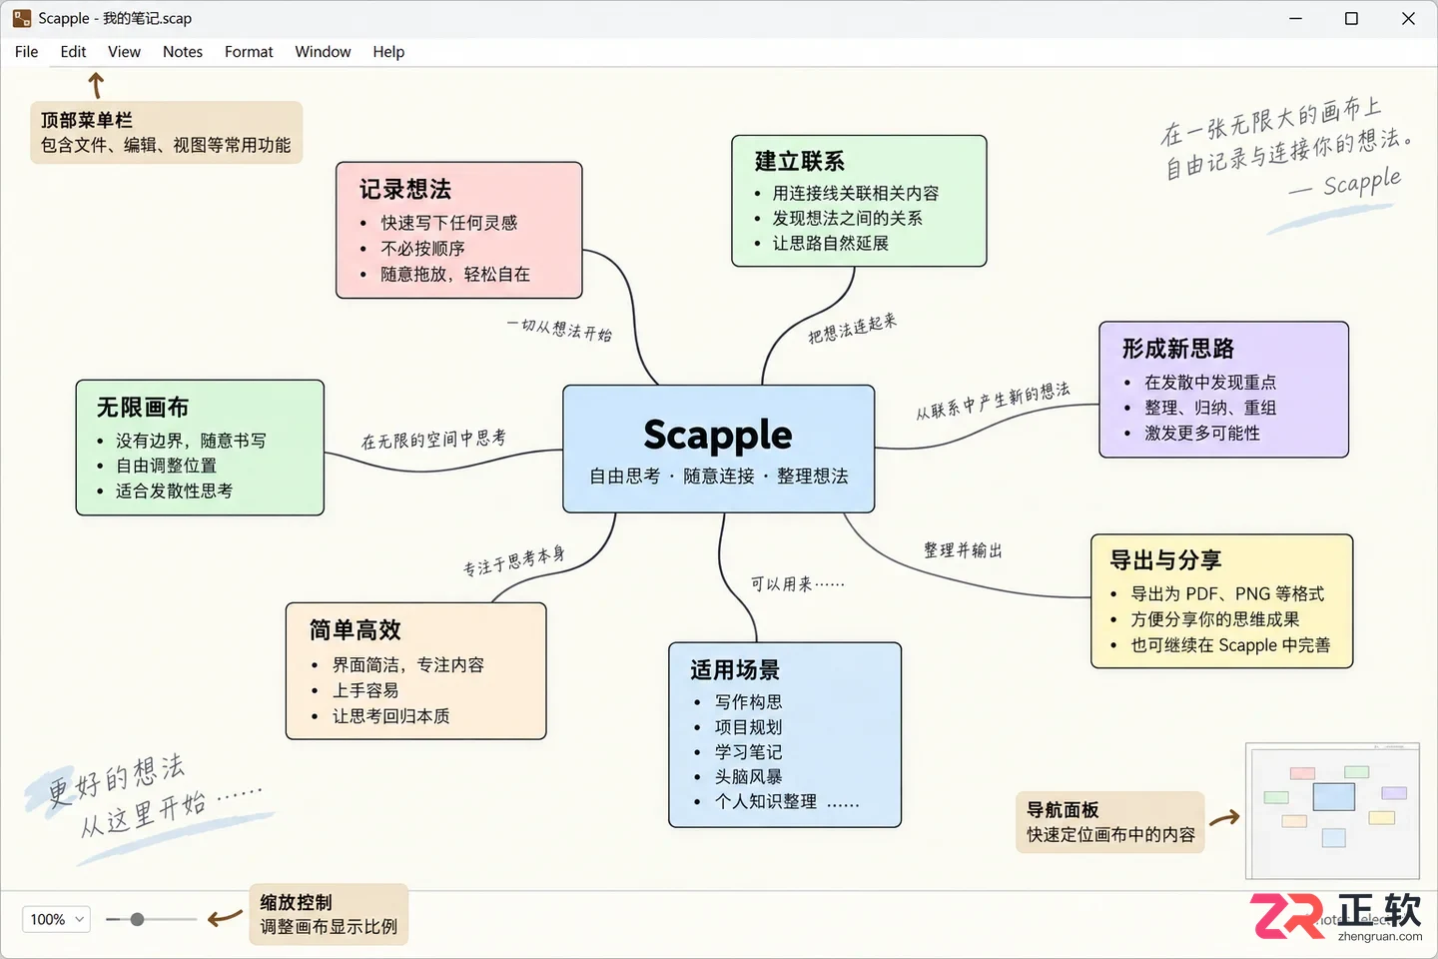1438x959 pixels.
Task: Click the navigator panel canvas thumbnail
Action: click(1333, 811)
